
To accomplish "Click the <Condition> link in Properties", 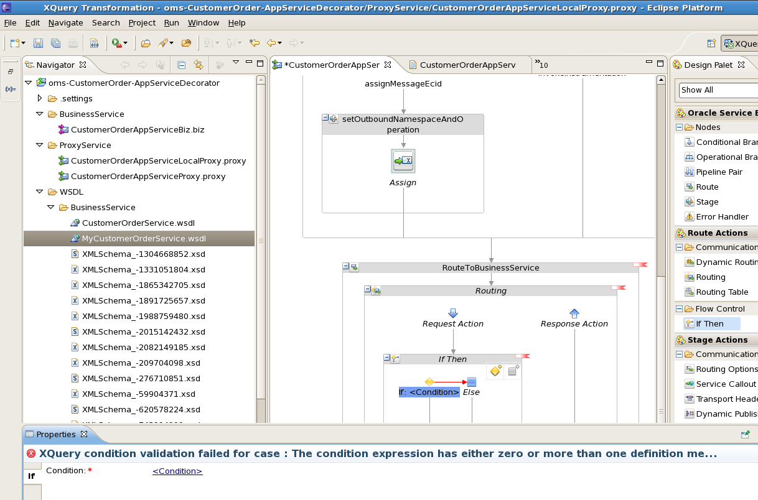I will (x=177, y=471).
